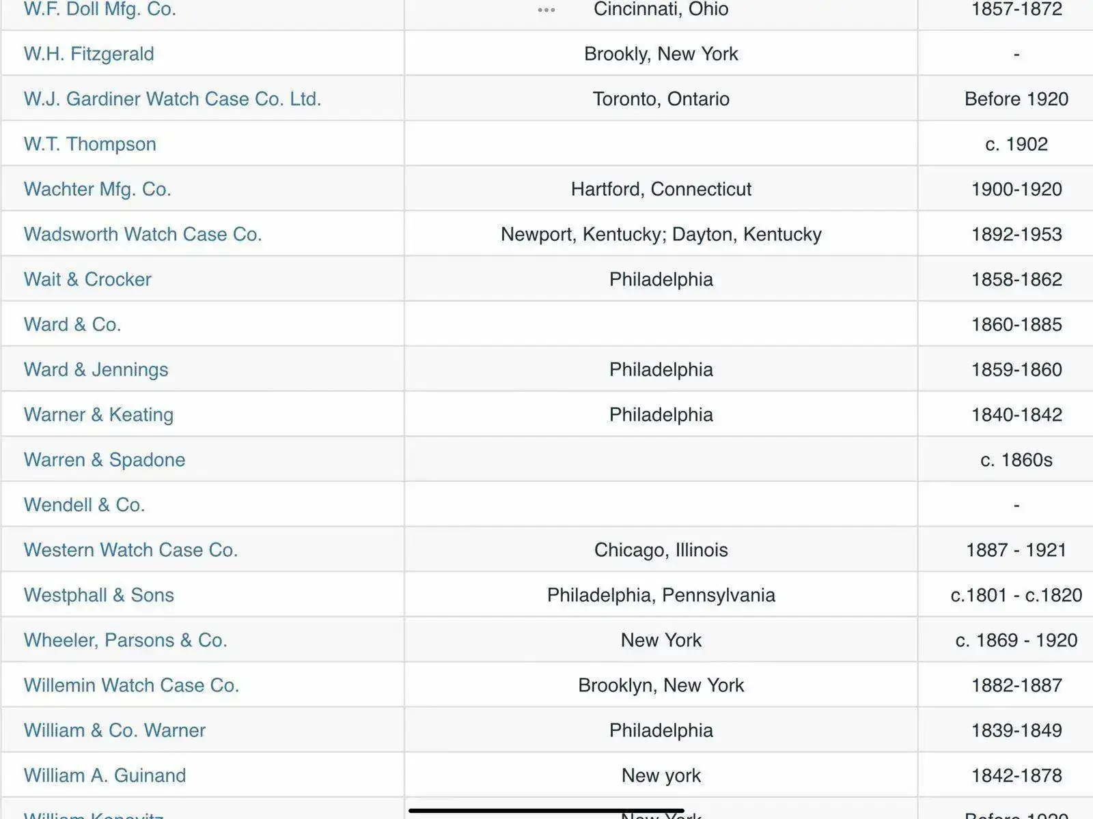Click the Wait & Crocker link
The width and height of the screenshot is (1093, 819).
coord(87,279)
